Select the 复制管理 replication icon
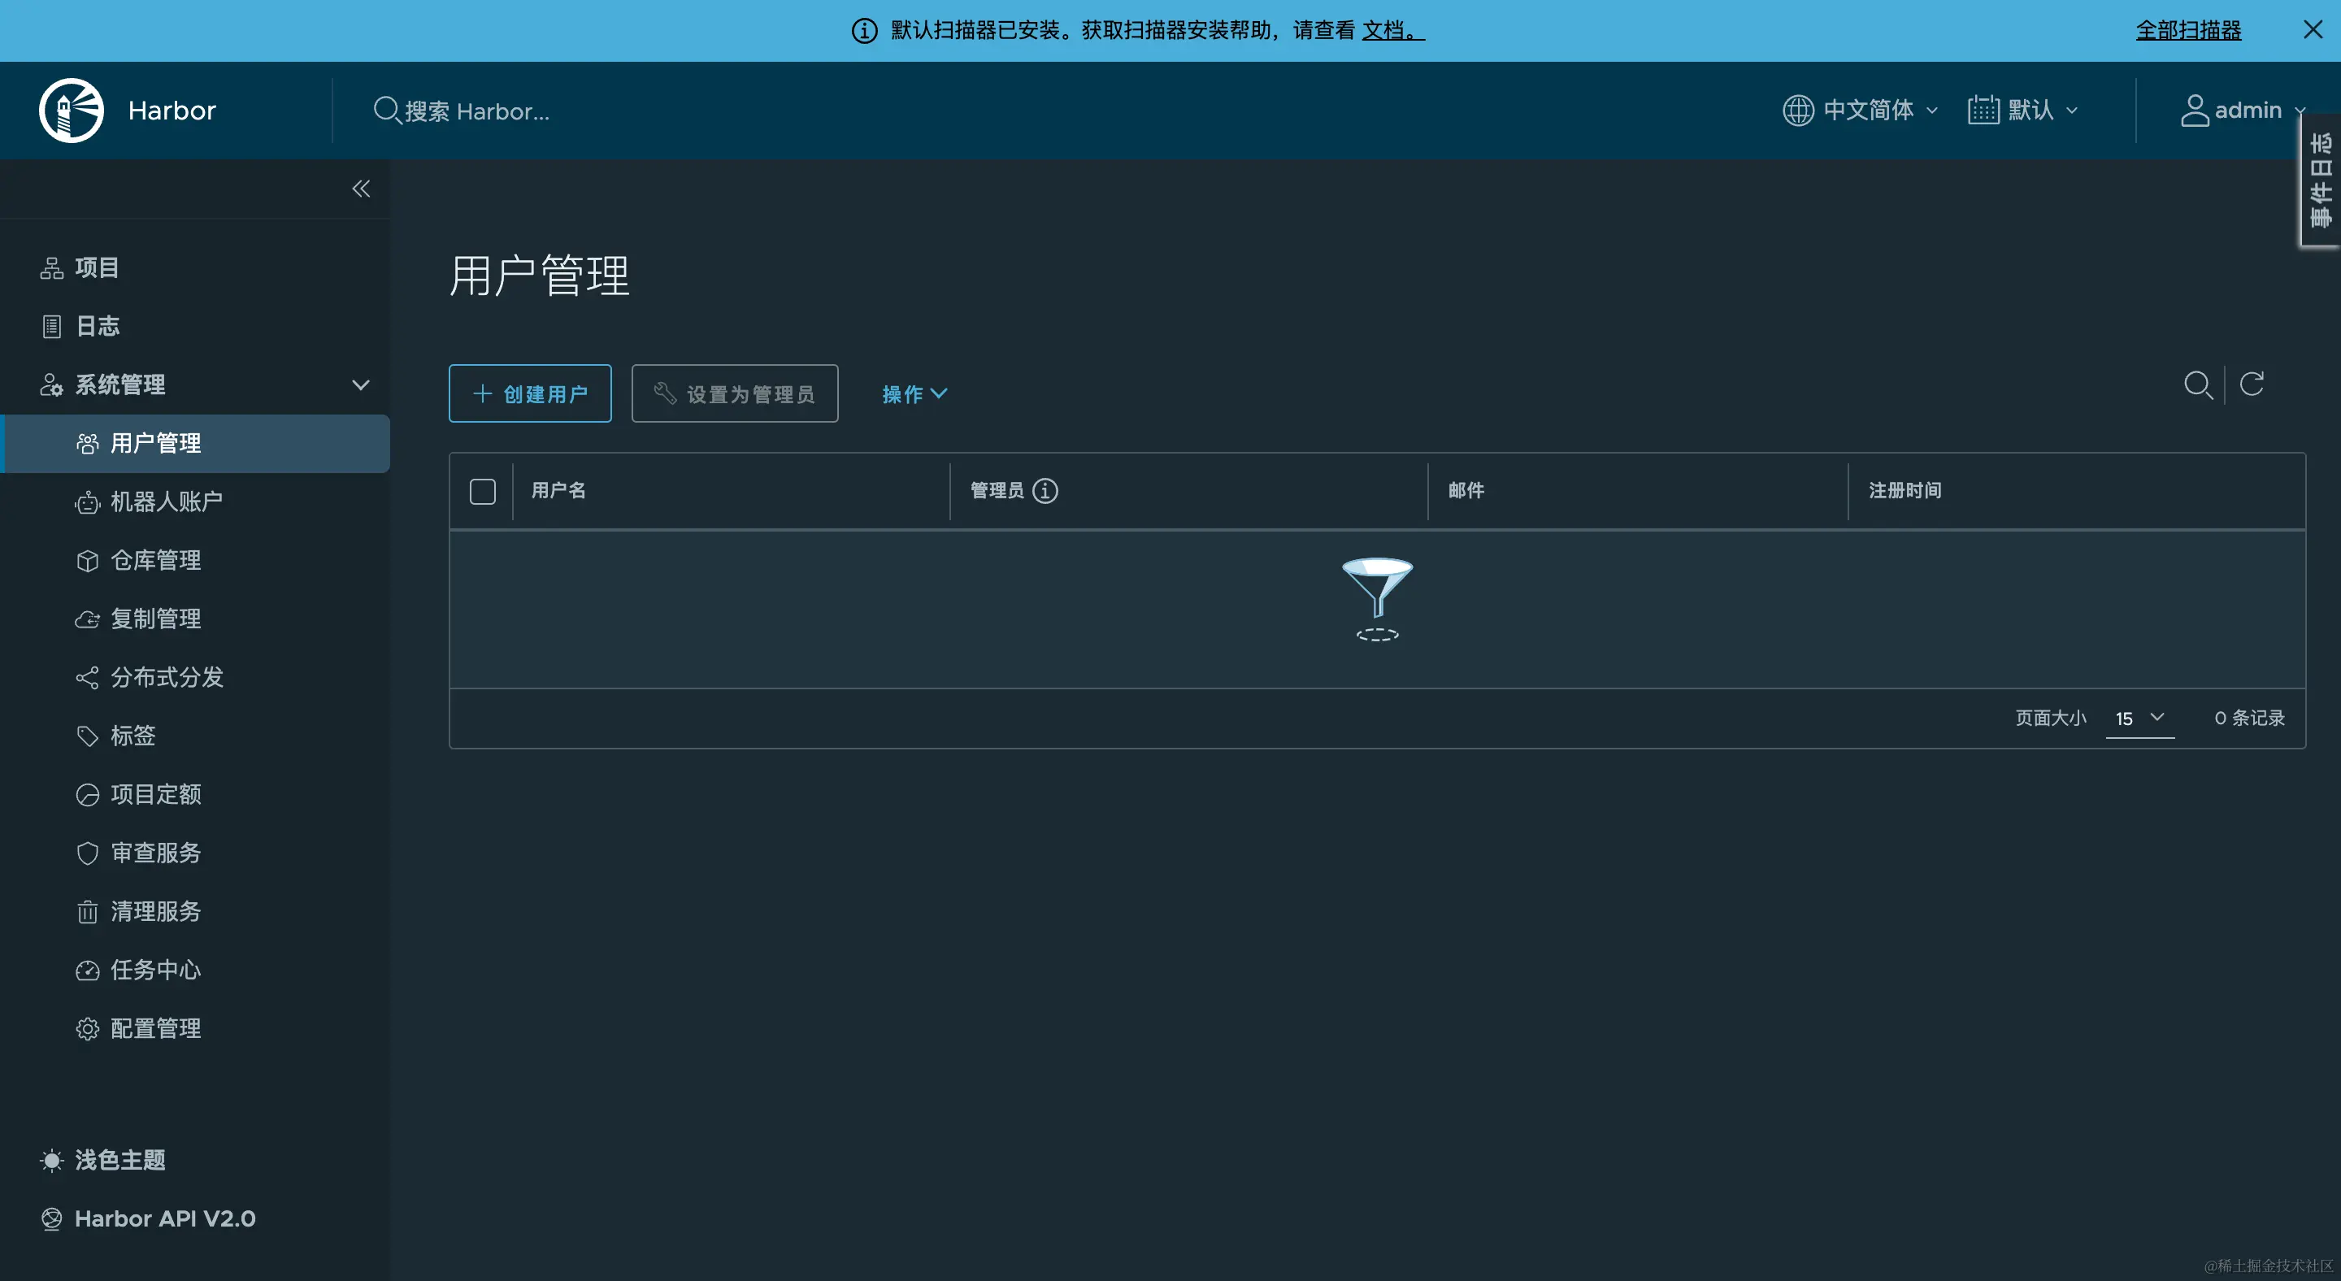2341x1281 pixels. click(87, 619)
